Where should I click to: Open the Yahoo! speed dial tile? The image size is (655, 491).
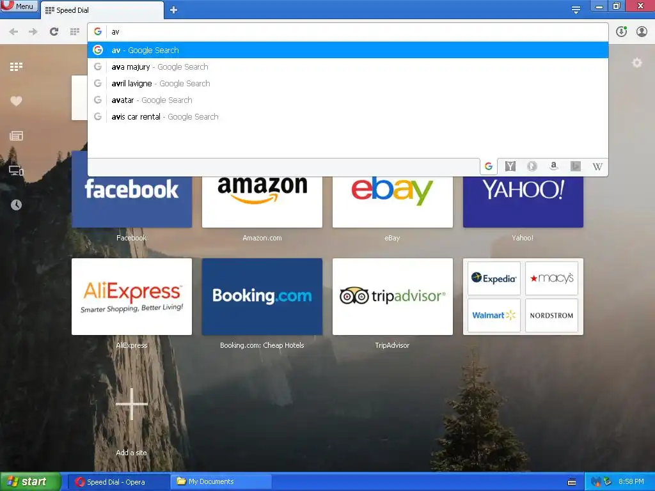point(523,201)
